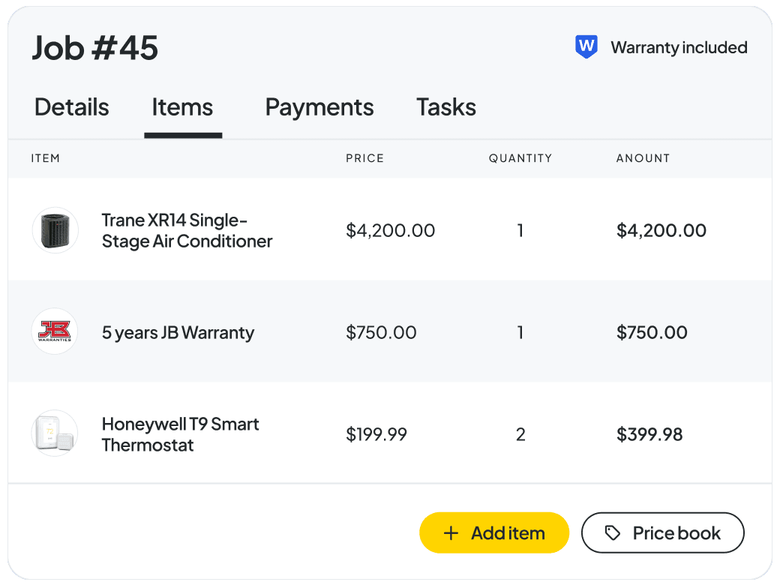The image size is (780, 585).
Task: Open the Price book button
Action: click(662, 532)
